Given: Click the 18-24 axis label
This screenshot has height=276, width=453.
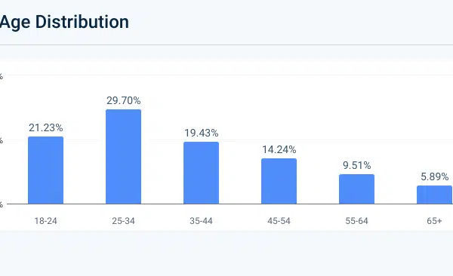Looking at the screenshot, I should pos(45,221).
